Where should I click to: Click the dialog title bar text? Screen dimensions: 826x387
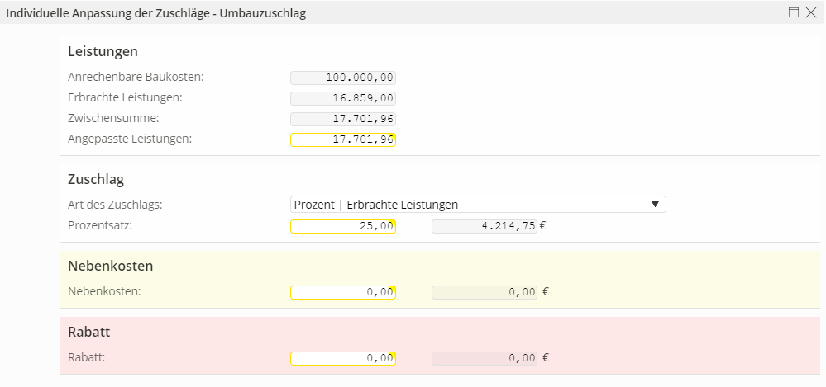(x=156, y=13)
